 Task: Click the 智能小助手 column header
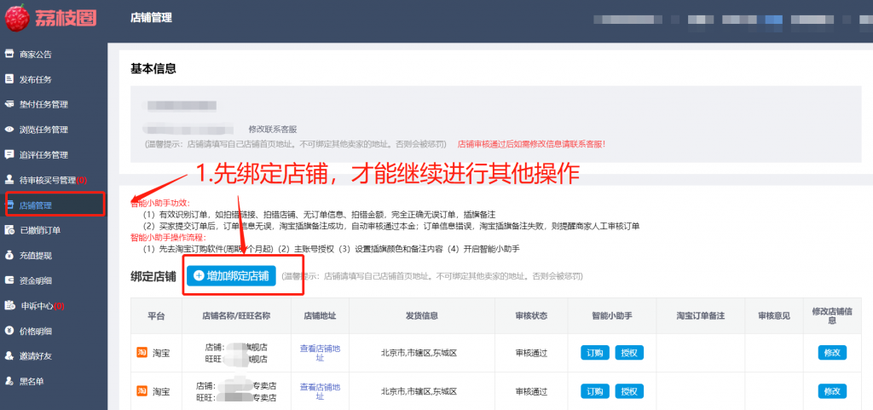click(x=612, y=315)
